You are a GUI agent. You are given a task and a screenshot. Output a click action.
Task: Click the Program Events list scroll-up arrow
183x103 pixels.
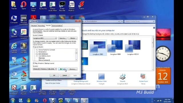point(76,50)
